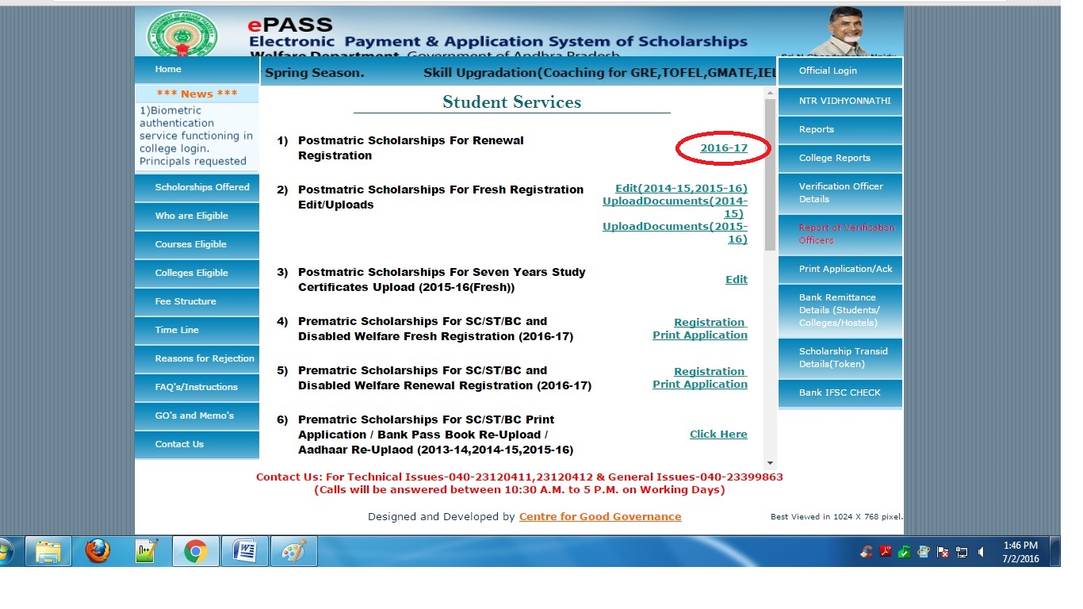Click the green checkmark tray icon
Viewport: 1083px width, 609px height.
[x=905, y=551]
